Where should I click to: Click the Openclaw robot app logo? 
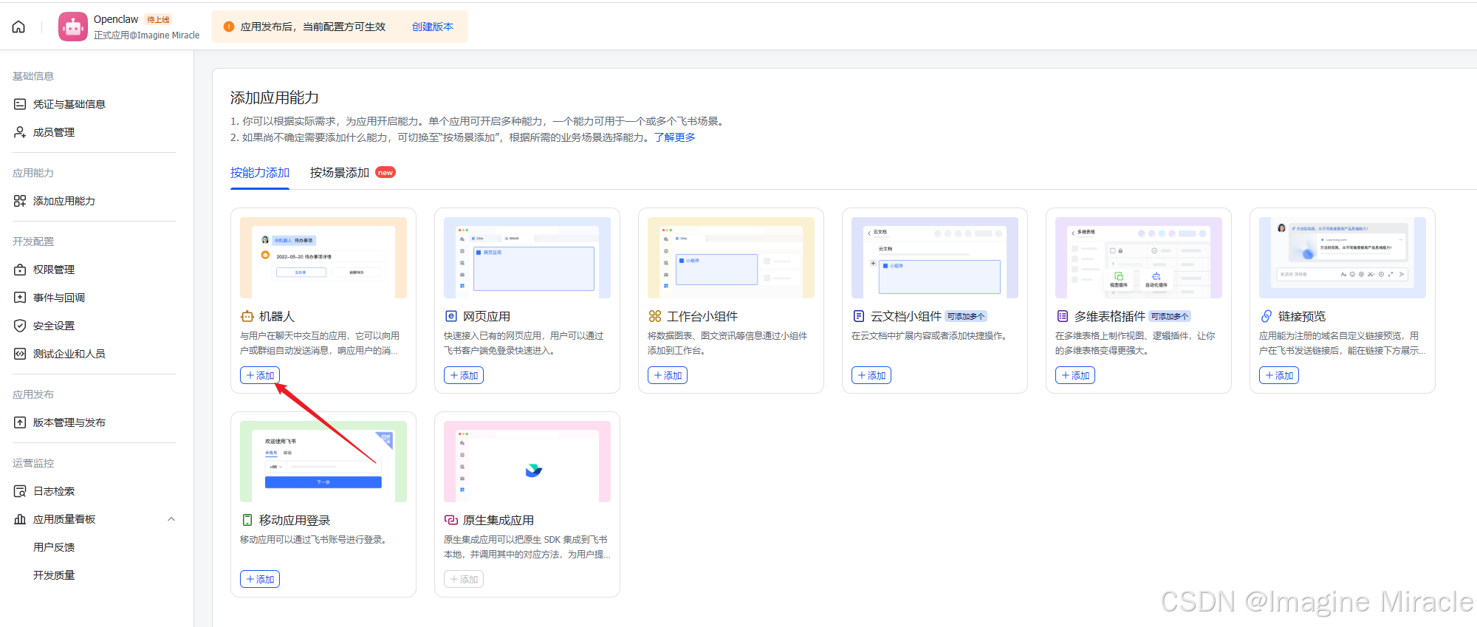point(73,27)
